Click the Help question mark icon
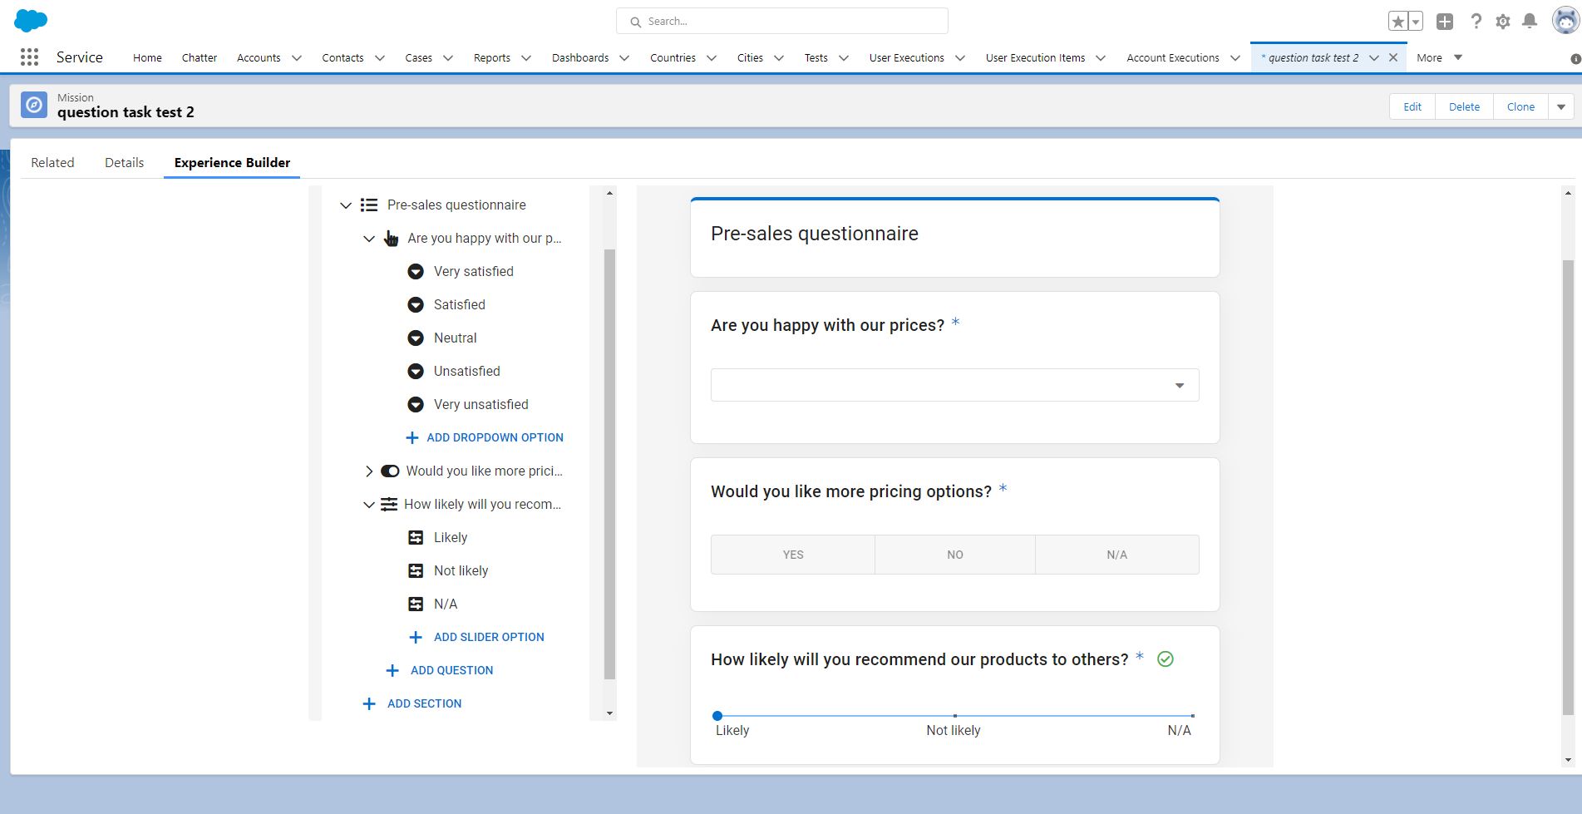Viewport: 1582px width, 814px height. [x=1476, y=22]
